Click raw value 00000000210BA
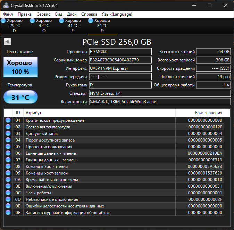This screenshot has width=234, height=230. coord(205,153)
